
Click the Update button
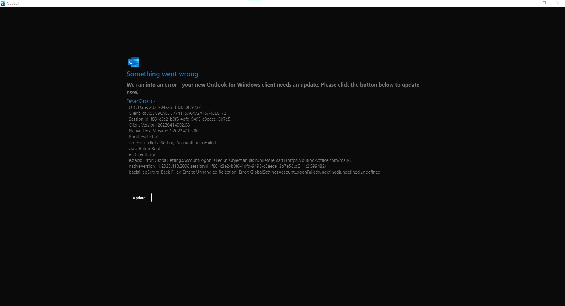tap(139, 197)
